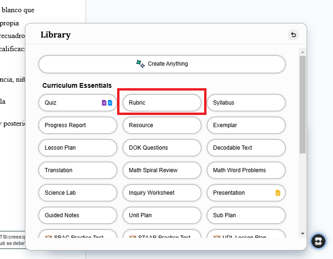
Task: Choose the Science Lab option
Action: [78, 193]
